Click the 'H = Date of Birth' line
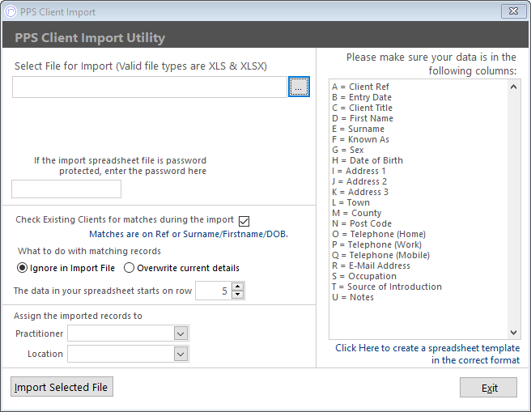This screenshot has width=531, height=412. click(367, 160)
